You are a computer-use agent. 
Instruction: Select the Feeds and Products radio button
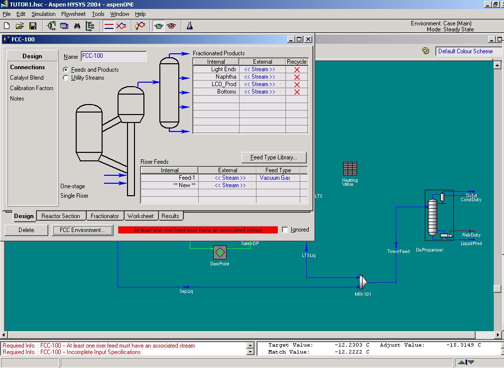[x=66, y=69]
